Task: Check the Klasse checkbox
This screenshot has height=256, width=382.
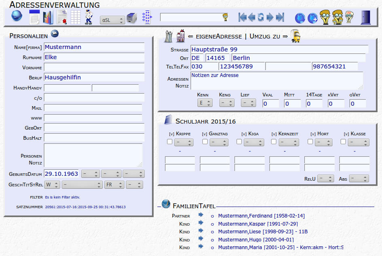Action: (x=343, y=142)
